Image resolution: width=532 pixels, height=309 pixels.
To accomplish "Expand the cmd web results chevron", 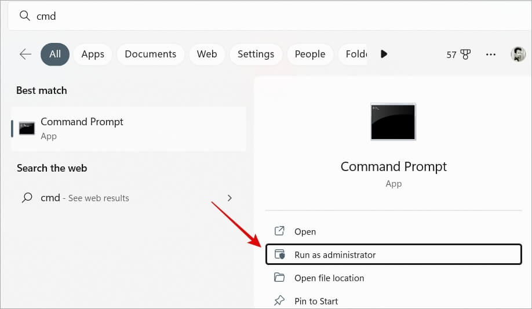I will (229, 198).
